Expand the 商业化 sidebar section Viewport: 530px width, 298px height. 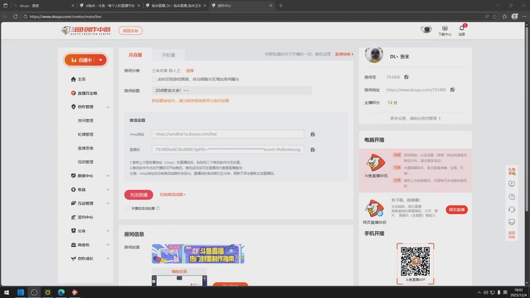108,244
